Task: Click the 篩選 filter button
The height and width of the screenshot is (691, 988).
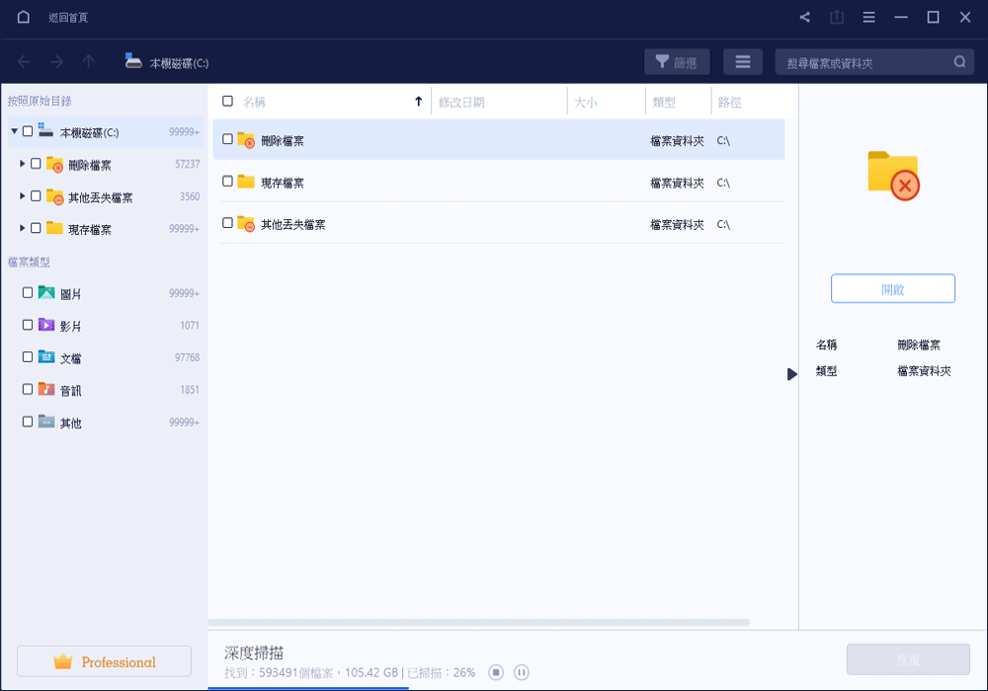Action: (677, 62)
